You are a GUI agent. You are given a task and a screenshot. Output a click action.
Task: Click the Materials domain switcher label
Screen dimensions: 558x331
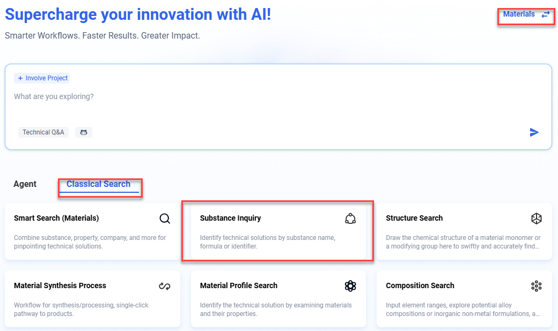(x=519, y=14)
